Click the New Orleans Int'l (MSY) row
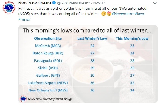 tap(88, 90)
